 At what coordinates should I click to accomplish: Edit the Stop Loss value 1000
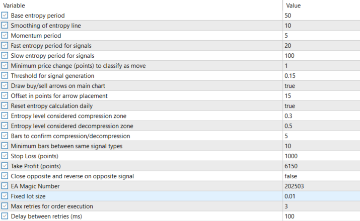291,156
